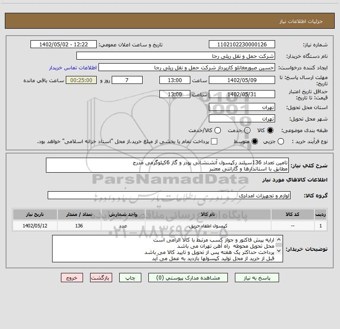This screenshot has width=340, height=329.
Task: Click the ایجاد کننده درخواست field
Action: point(187,68)
